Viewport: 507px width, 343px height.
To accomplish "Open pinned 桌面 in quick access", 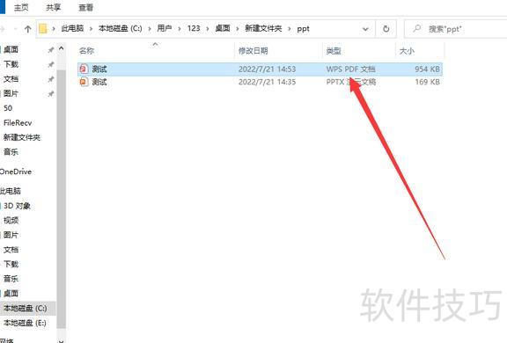I will (x=11, y=49).
